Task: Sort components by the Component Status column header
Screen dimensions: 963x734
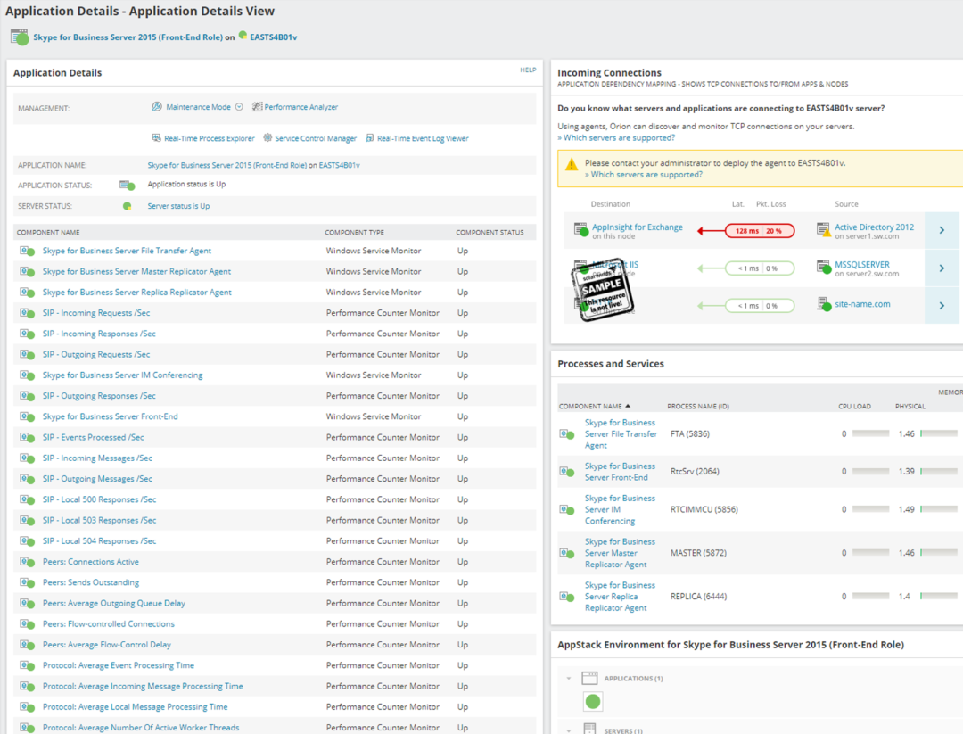Action: [x=490, y=232]
